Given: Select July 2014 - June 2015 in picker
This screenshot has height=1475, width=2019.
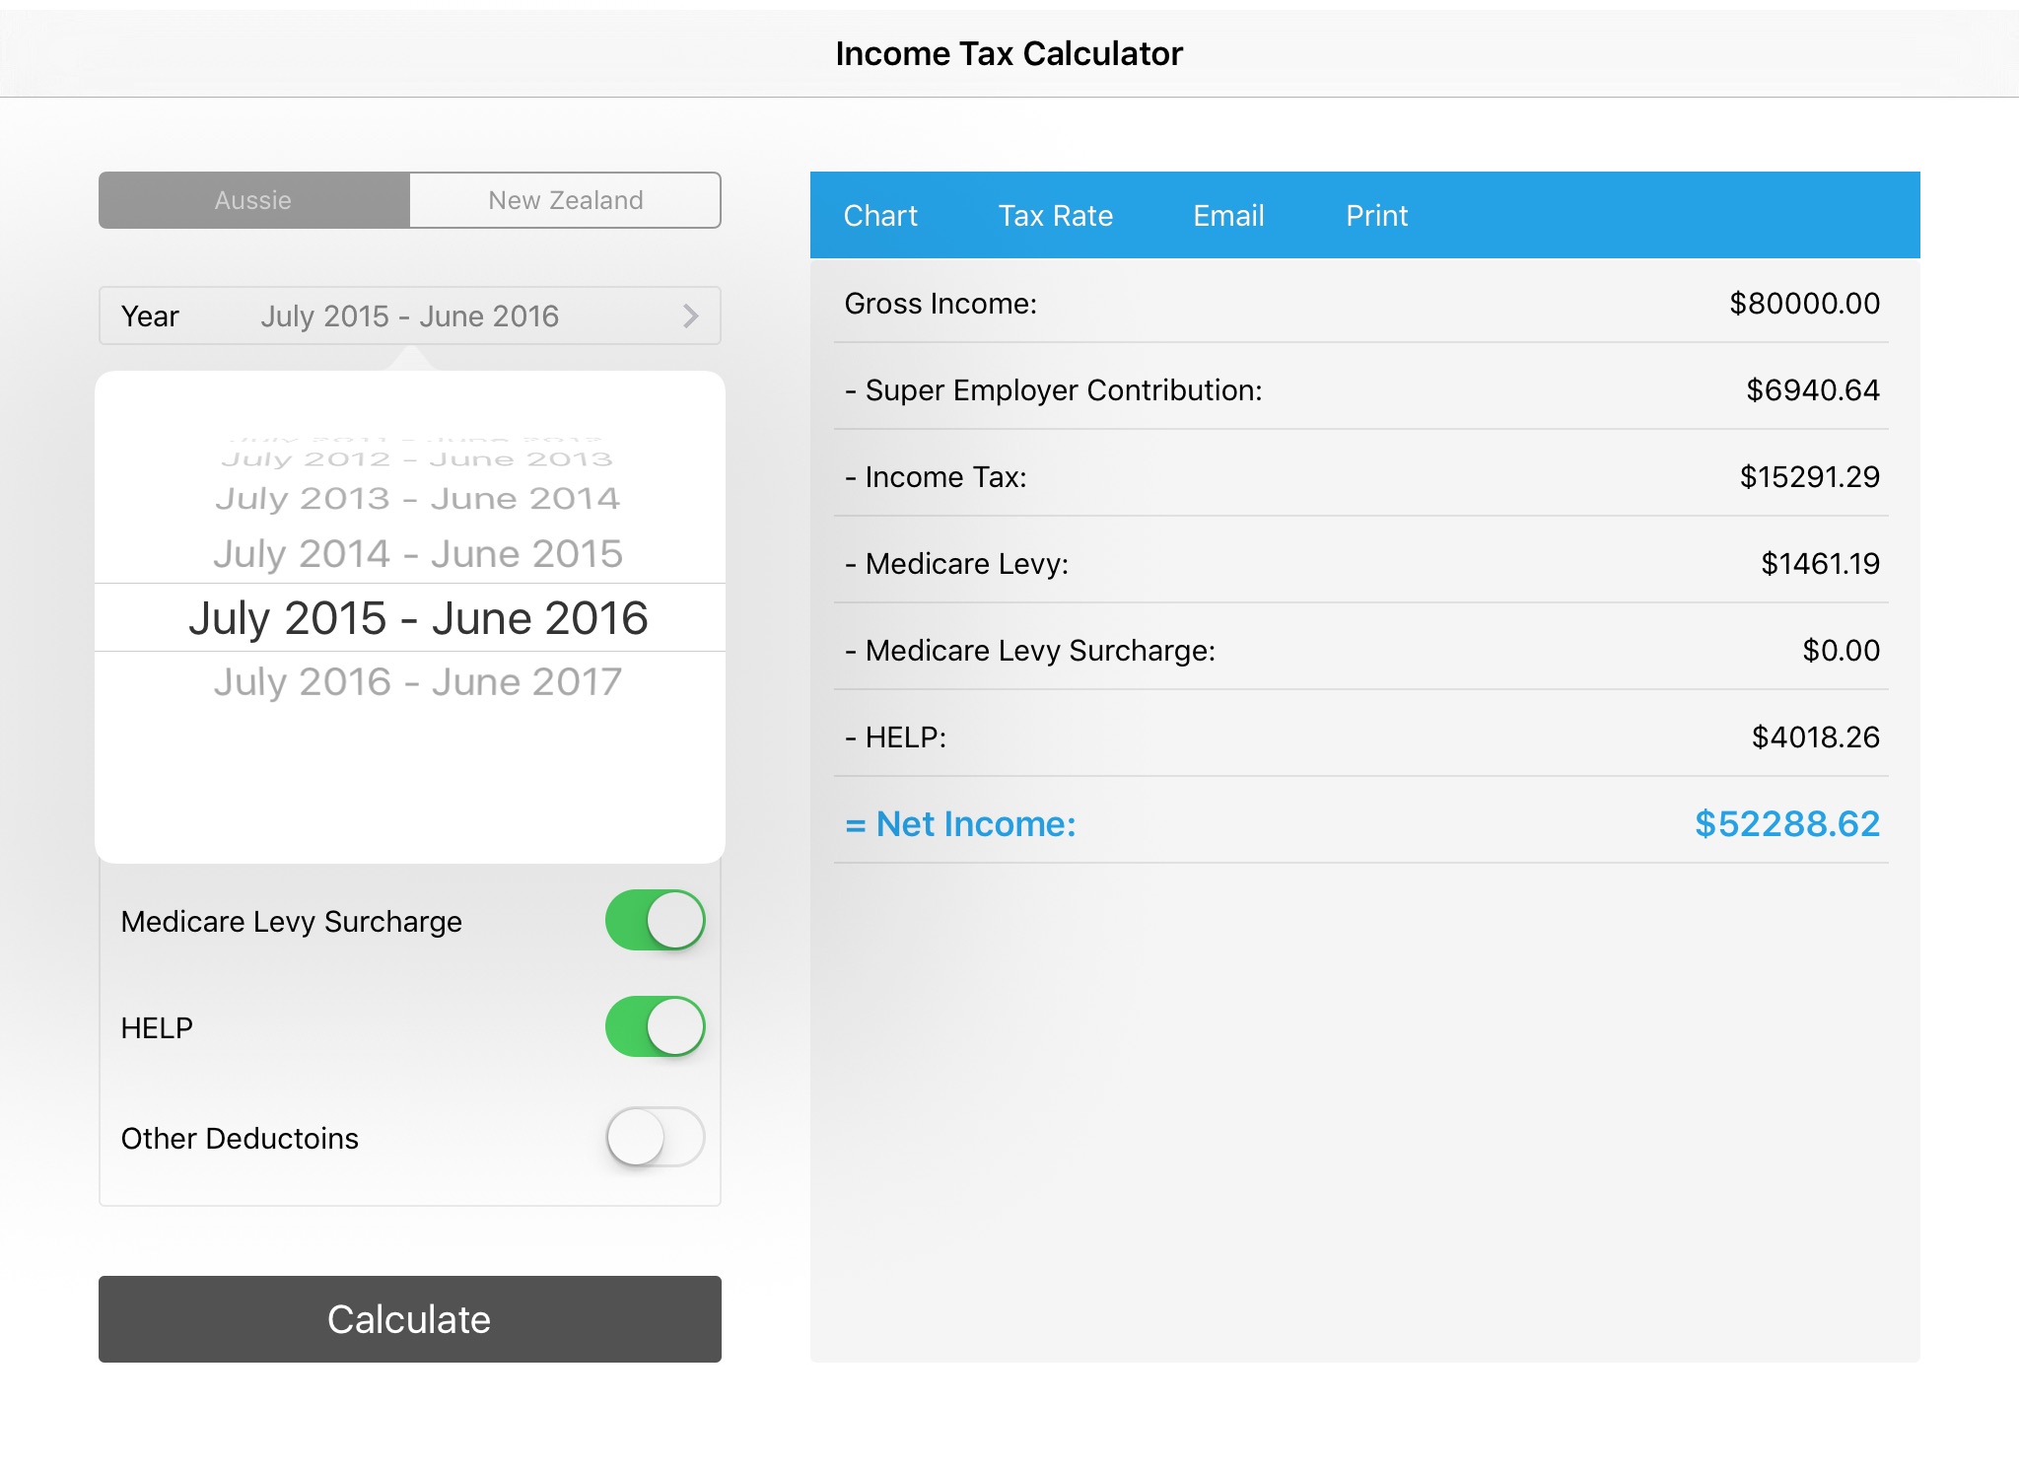Looking at the screenshot, I should point(418,553).
